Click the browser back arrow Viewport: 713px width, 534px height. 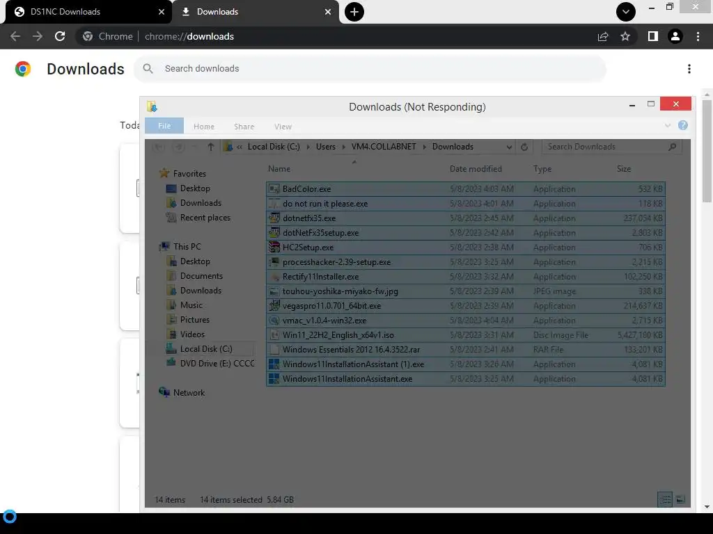pyautogui.click(x=15, y=36)
